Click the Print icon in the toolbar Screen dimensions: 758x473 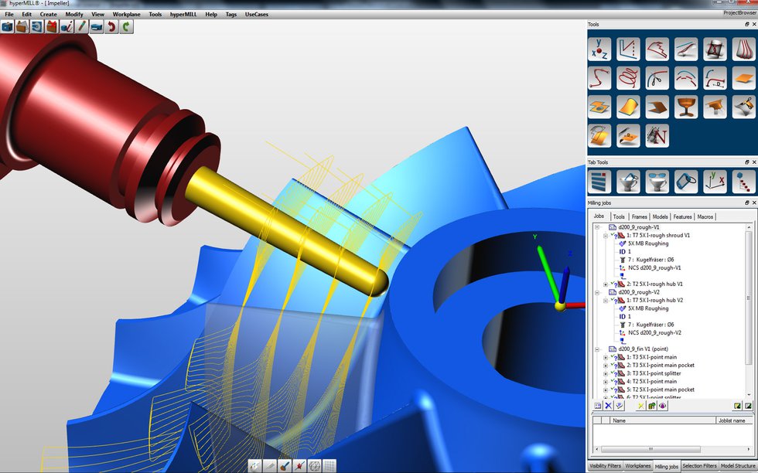pyautogui.click(x=96, y=26)
